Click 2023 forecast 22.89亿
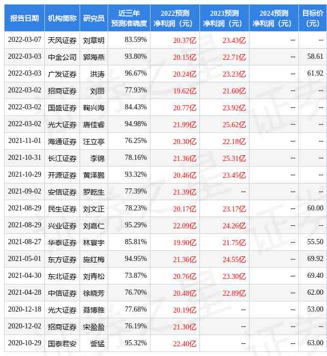Screen dimensions: 327x356 [x=234, y=293]
